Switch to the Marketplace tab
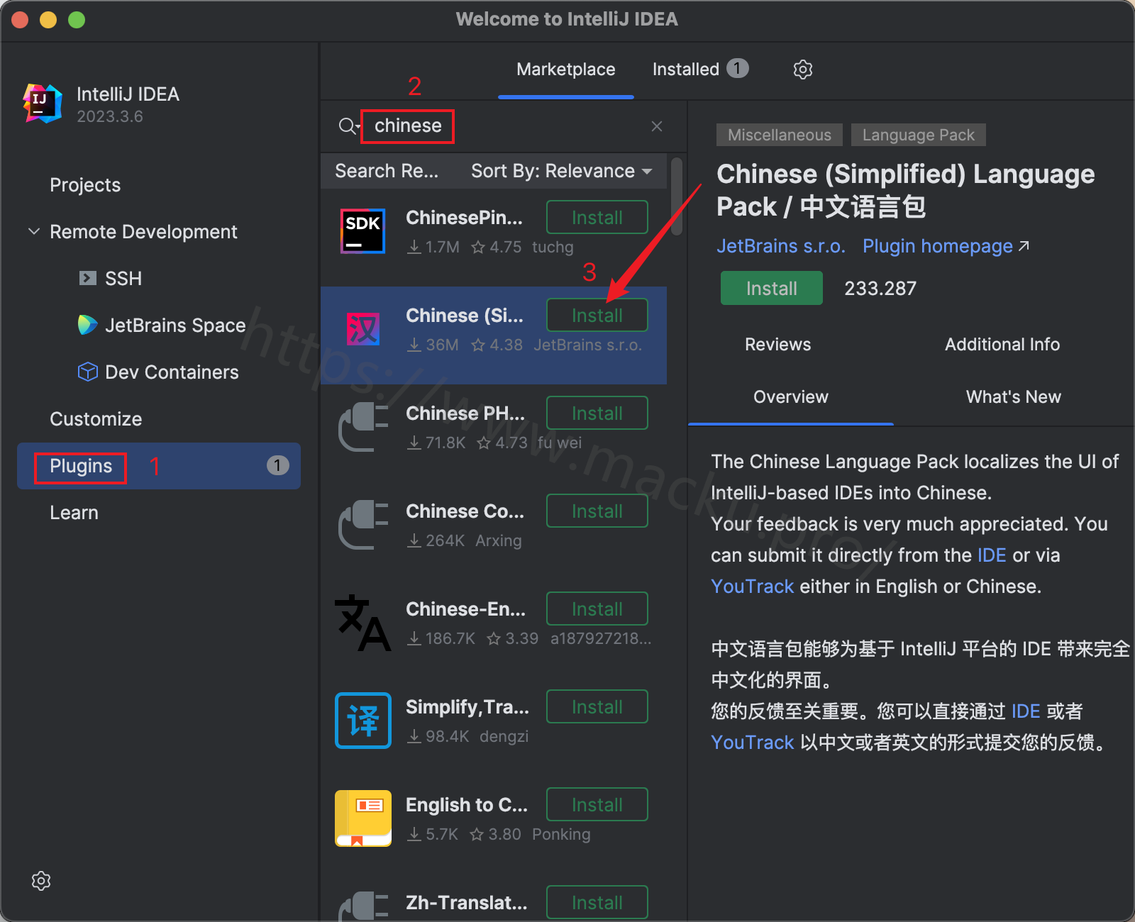 [565, 70]
